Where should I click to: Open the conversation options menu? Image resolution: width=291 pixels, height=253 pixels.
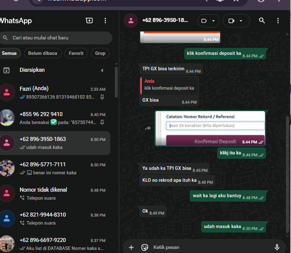pos(278,20)
